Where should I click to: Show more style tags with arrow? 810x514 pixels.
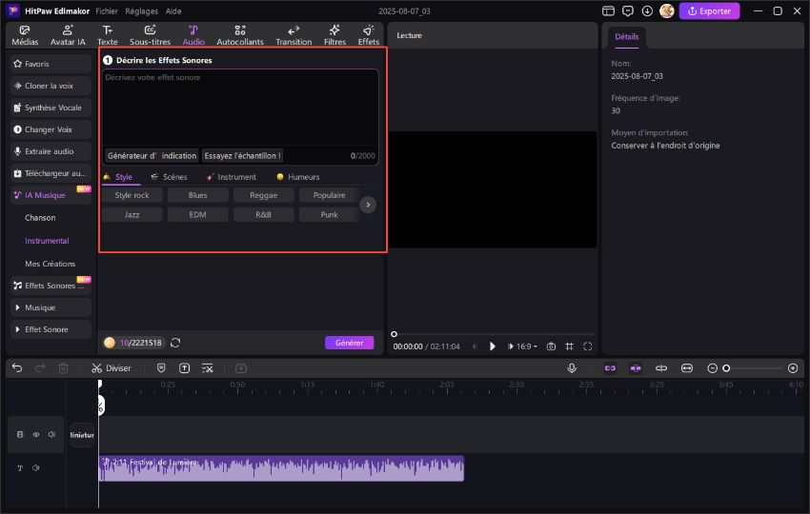[x=368, y=205]
